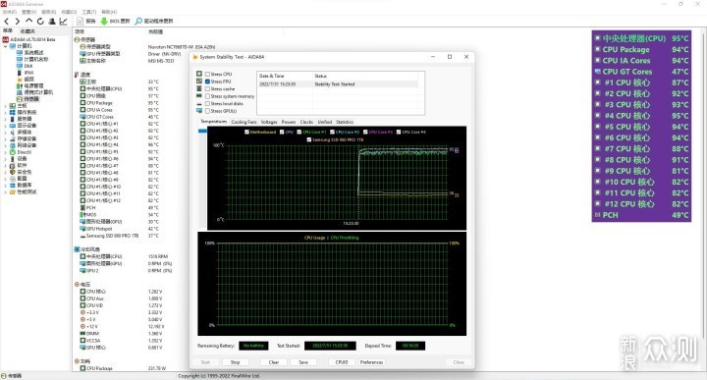Image resolution: width=707 pixels, height=380 pixels.
Task: Click the Stress GPU monitor icon
Action: click(x=199, y=110)
